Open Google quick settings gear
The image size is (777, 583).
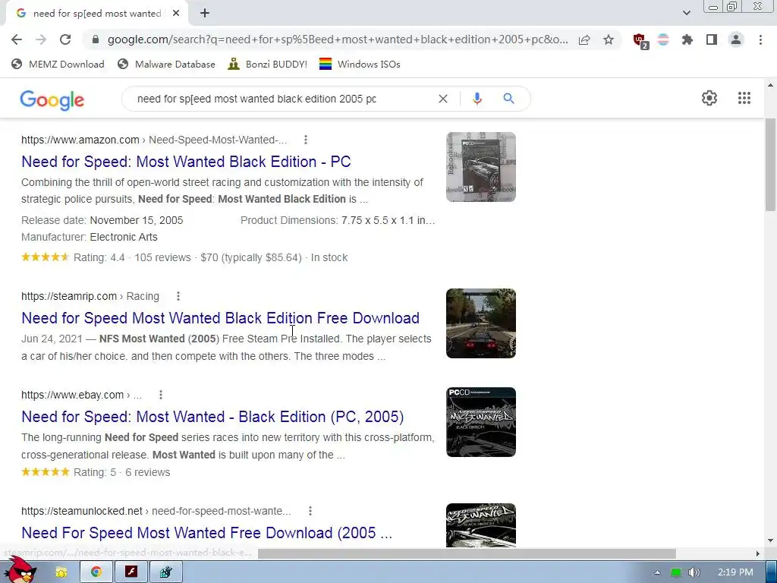[709, 98]
